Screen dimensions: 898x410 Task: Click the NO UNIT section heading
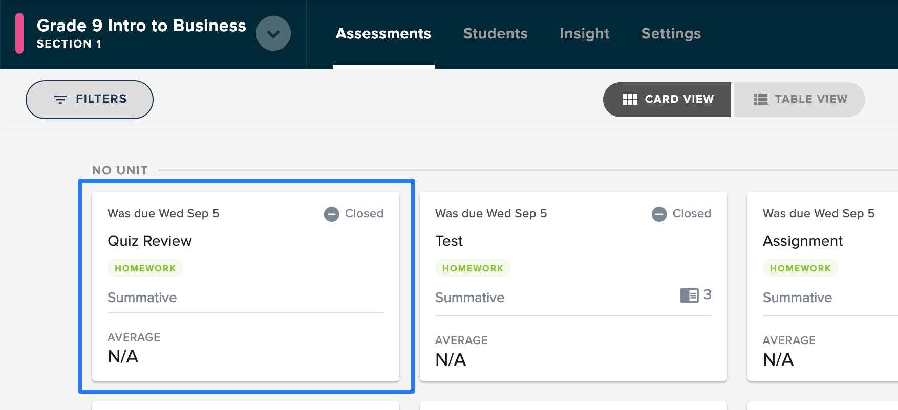pyautogui.click(x=120, y=170)
